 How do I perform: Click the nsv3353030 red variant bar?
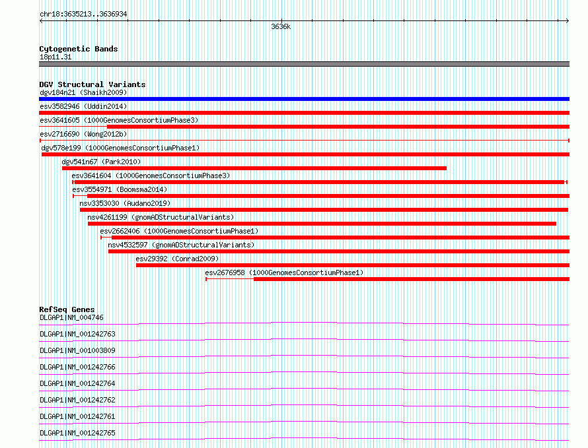pos(324,210)
